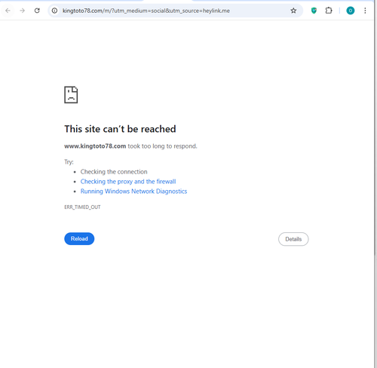Click the blue Reload button
Image resolution: width=377 pixels, height=368 pixels.
coord(79,238)
